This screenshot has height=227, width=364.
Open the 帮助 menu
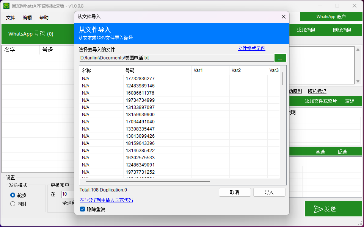(44, 18)
